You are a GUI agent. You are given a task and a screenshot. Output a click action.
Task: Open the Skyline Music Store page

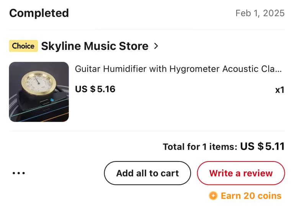point(95,46)
